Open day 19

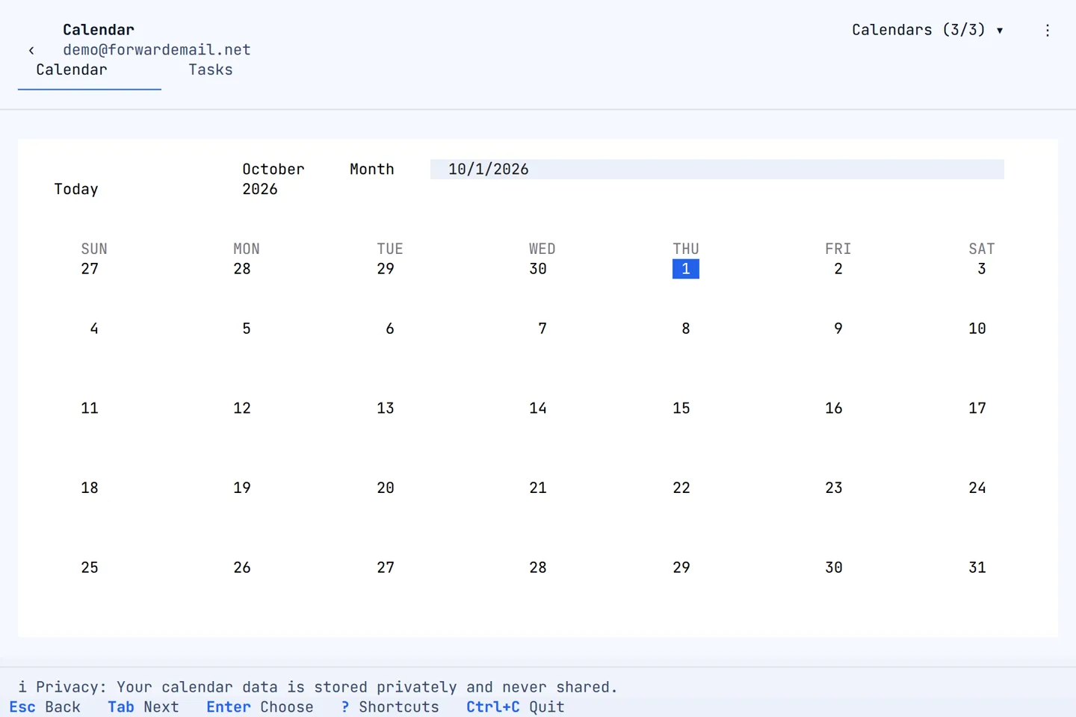point(242,488)
